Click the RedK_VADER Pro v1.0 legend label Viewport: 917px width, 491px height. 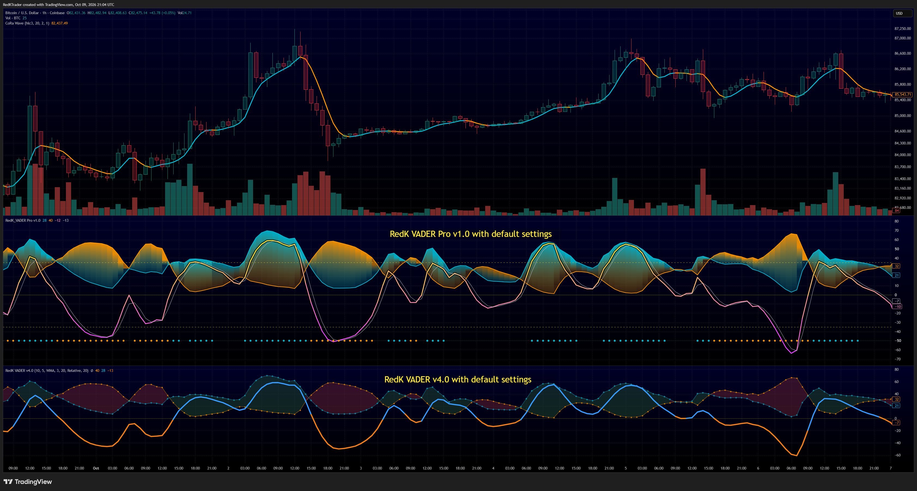click(x=23, y=220)
